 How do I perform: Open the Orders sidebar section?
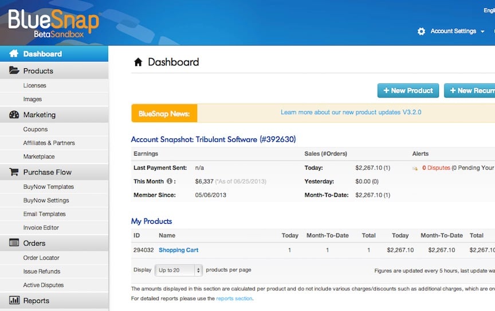[54, 243]
